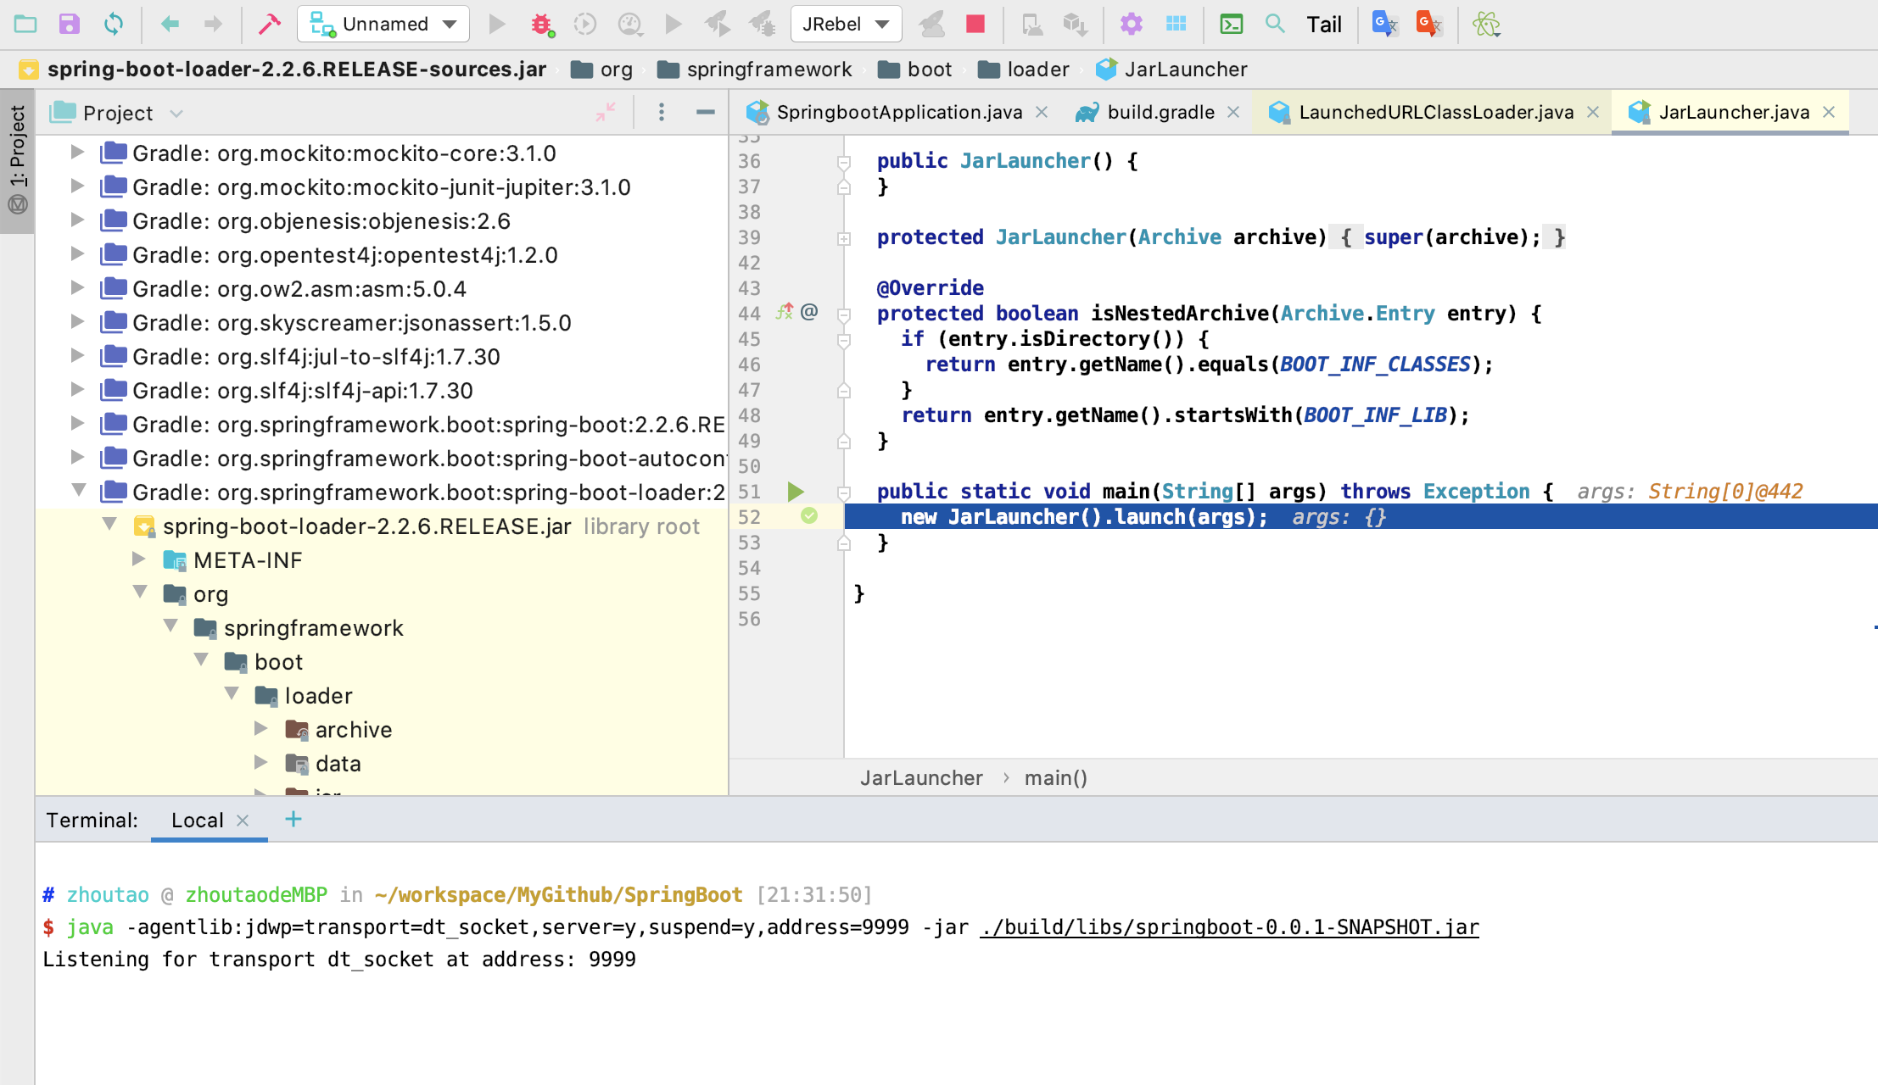Image resolution: width=1878 pixels, height=1085 pixels.
Task: Open settings via purple gear icon
Action: [1131, 24]
